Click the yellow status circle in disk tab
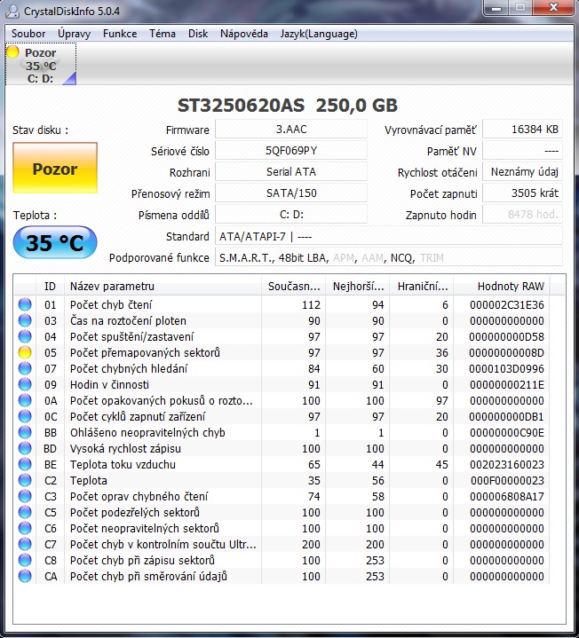579x638 pixels. (x=13, y=52)
